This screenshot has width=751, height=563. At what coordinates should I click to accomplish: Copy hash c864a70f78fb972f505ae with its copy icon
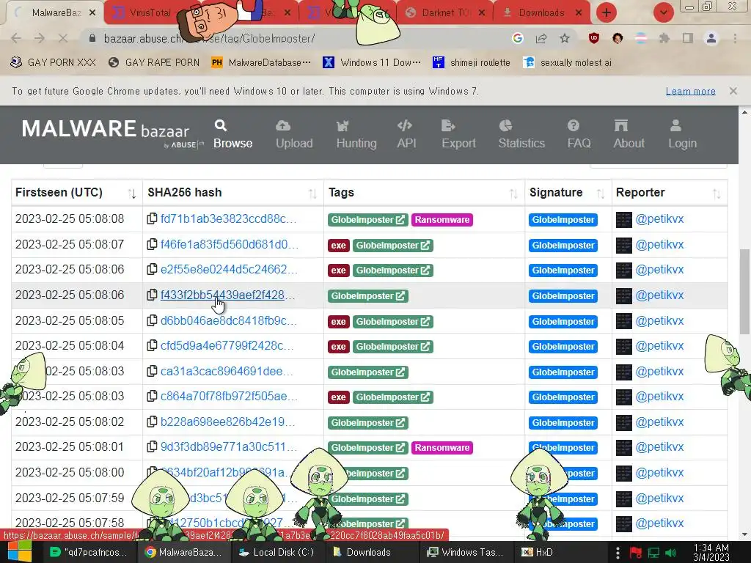152,396
